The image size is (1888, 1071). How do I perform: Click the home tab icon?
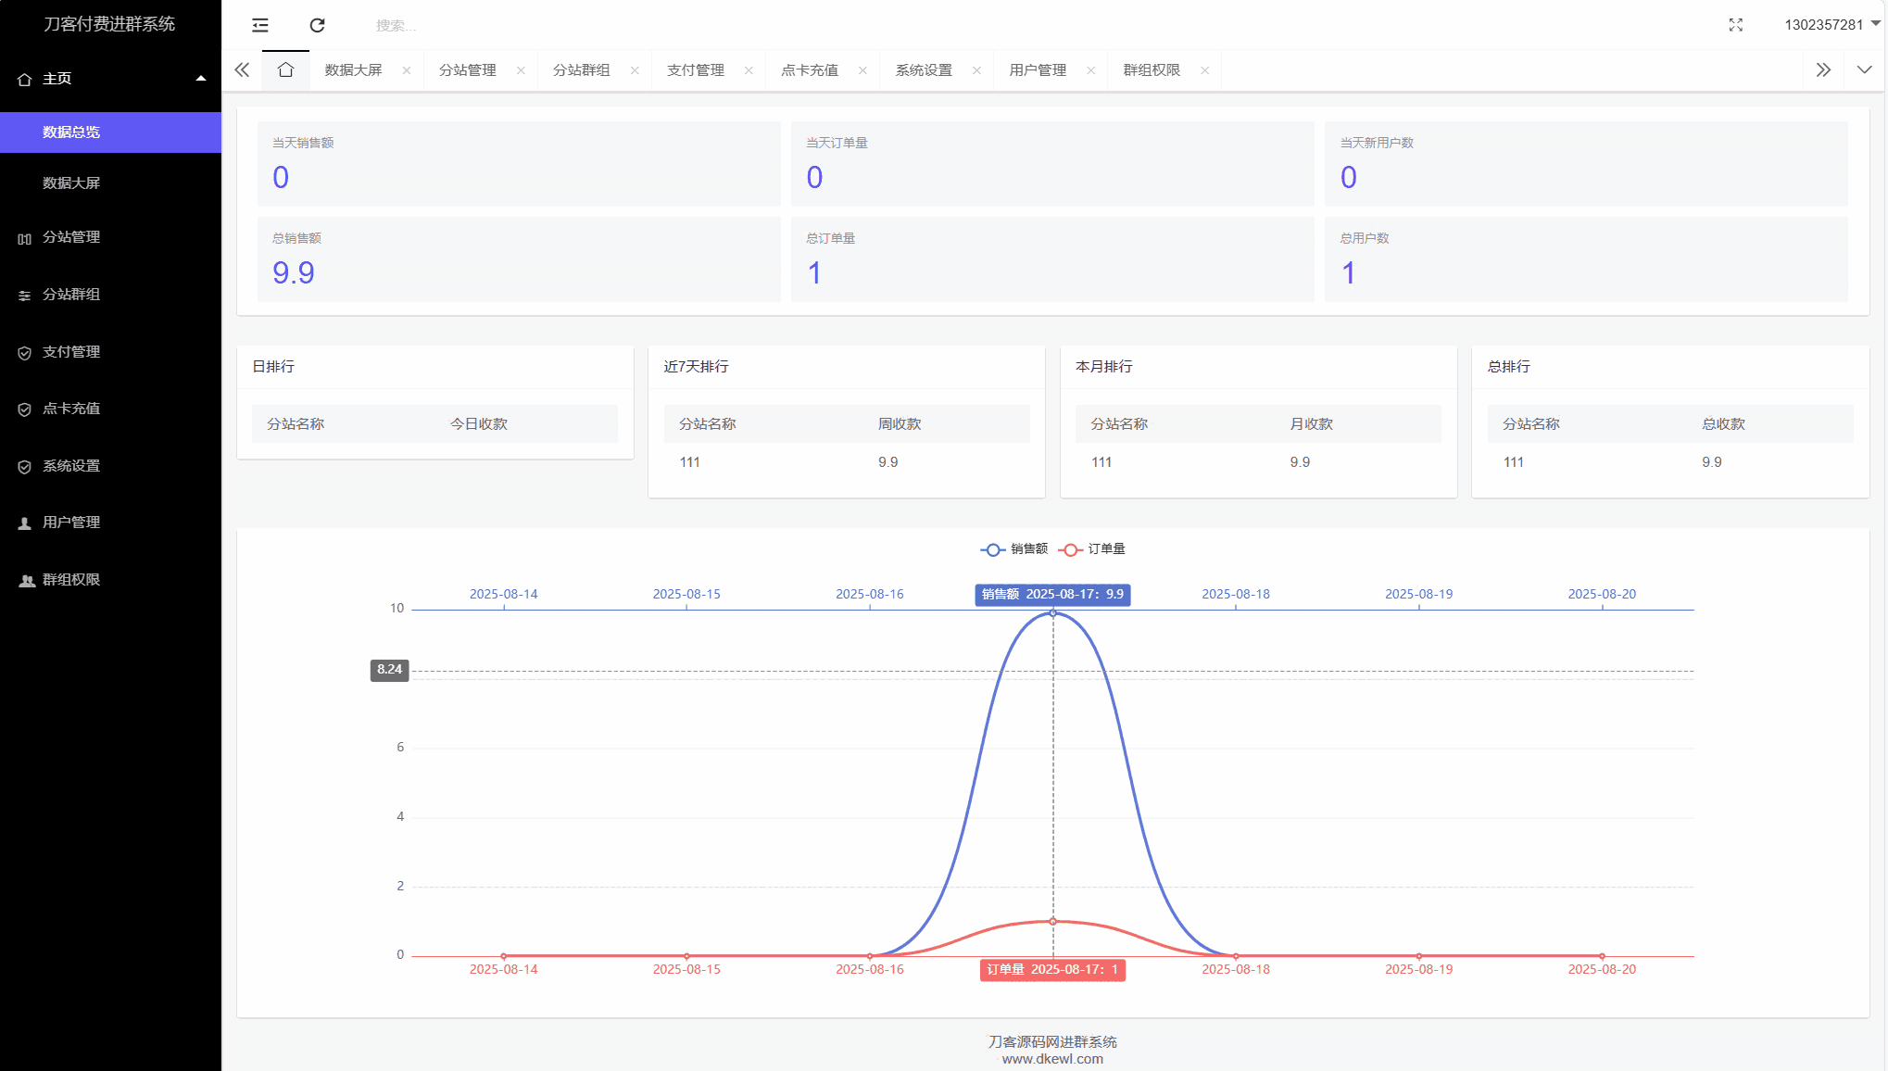click(x=285, y=70)
